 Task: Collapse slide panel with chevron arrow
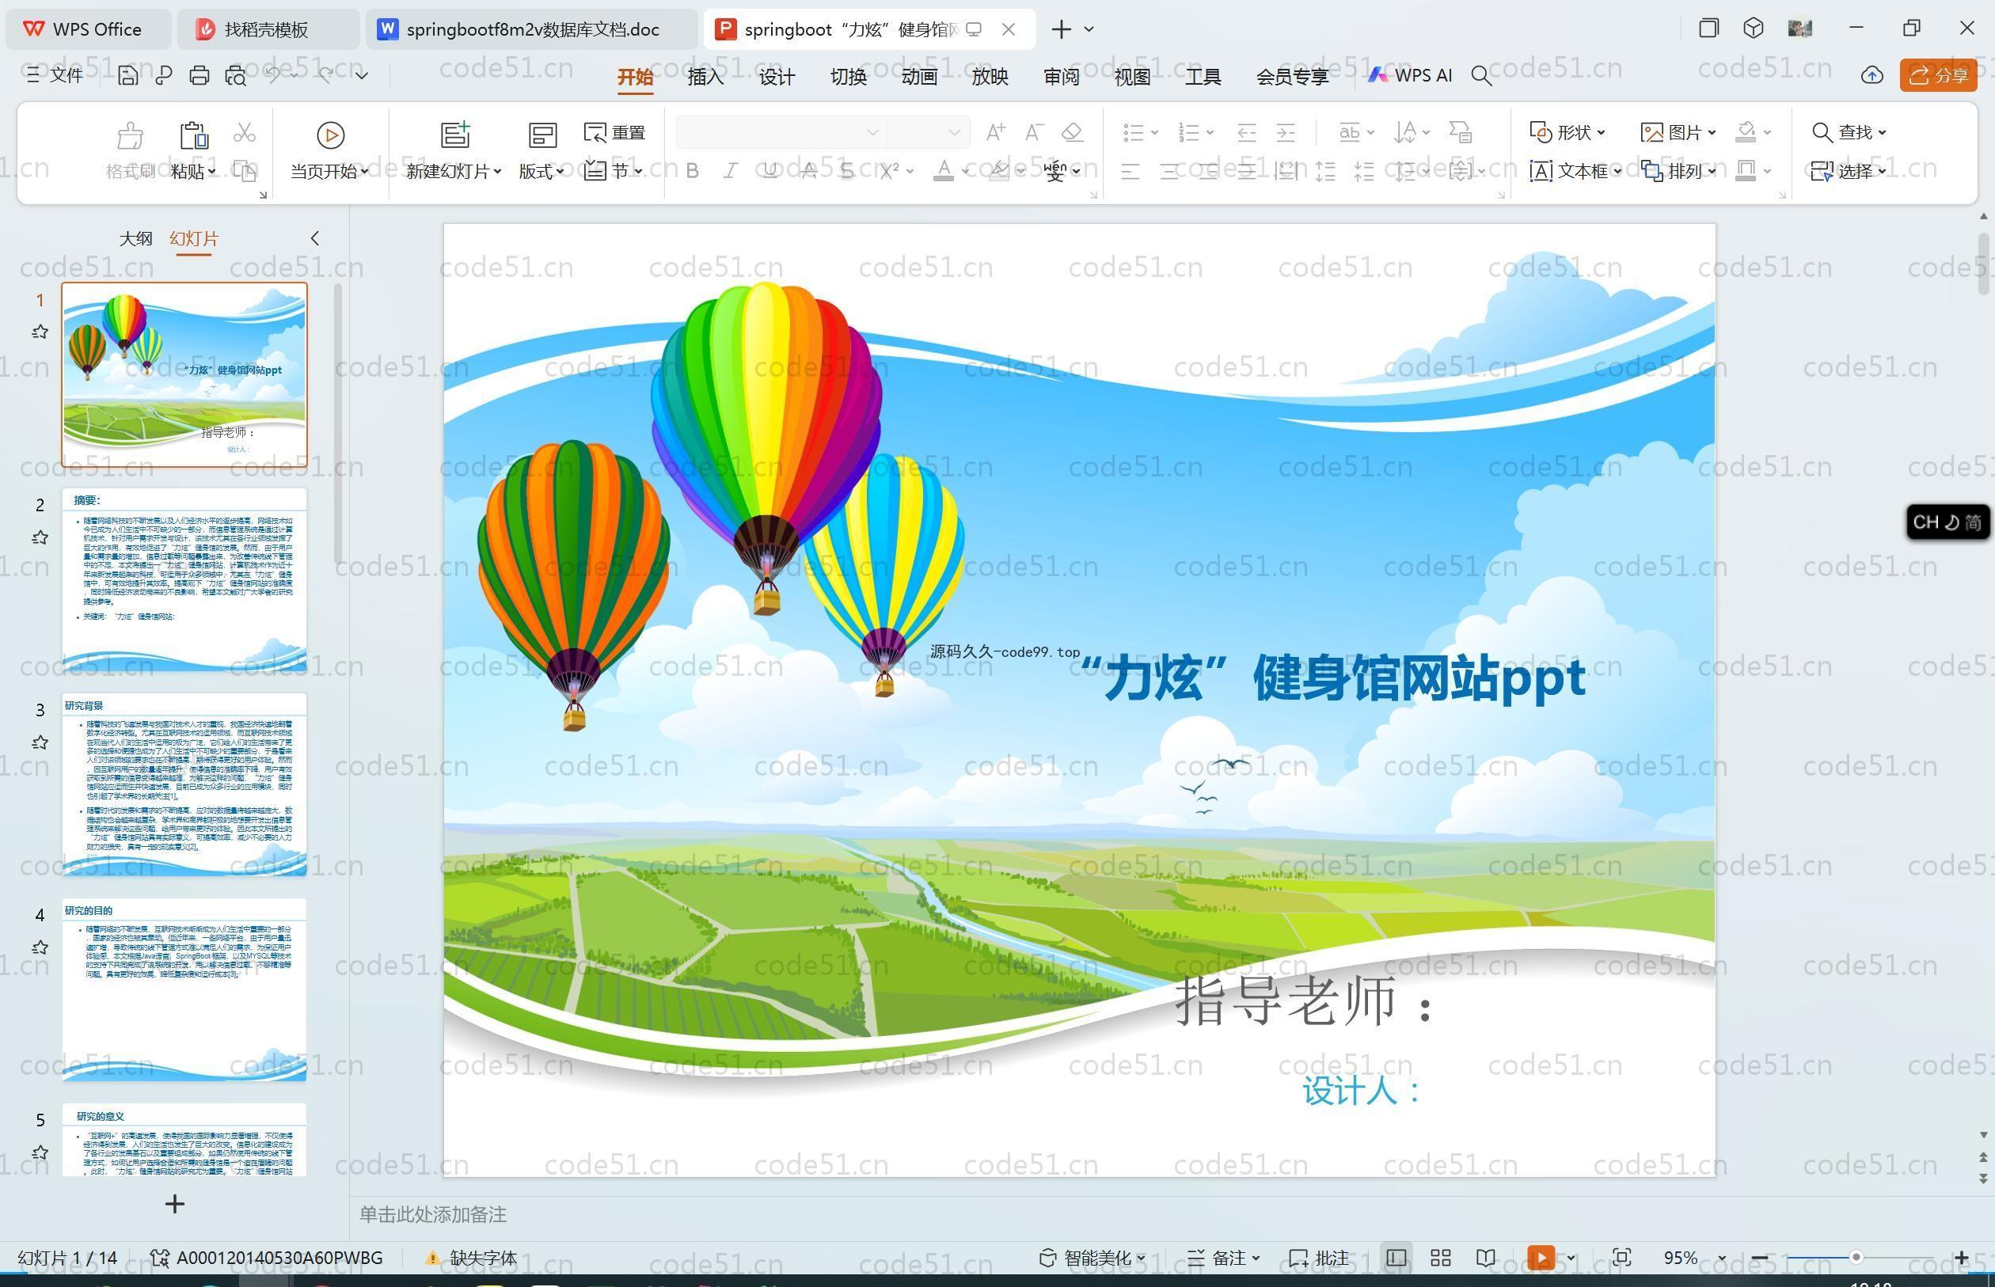tap(315, 238)
